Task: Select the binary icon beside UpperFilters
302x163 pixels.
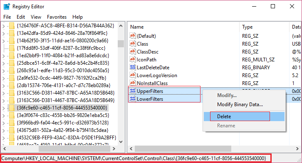Action: coord(133,91)
